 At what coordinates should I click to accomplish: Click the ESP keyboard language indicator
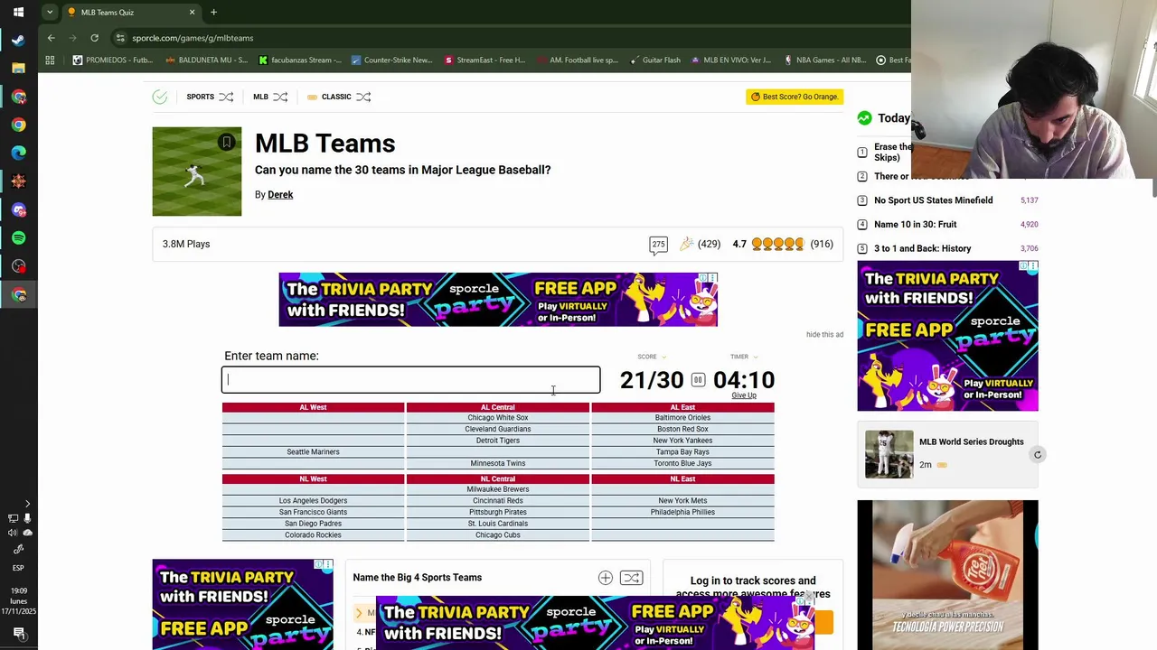[x=18, y=568]
